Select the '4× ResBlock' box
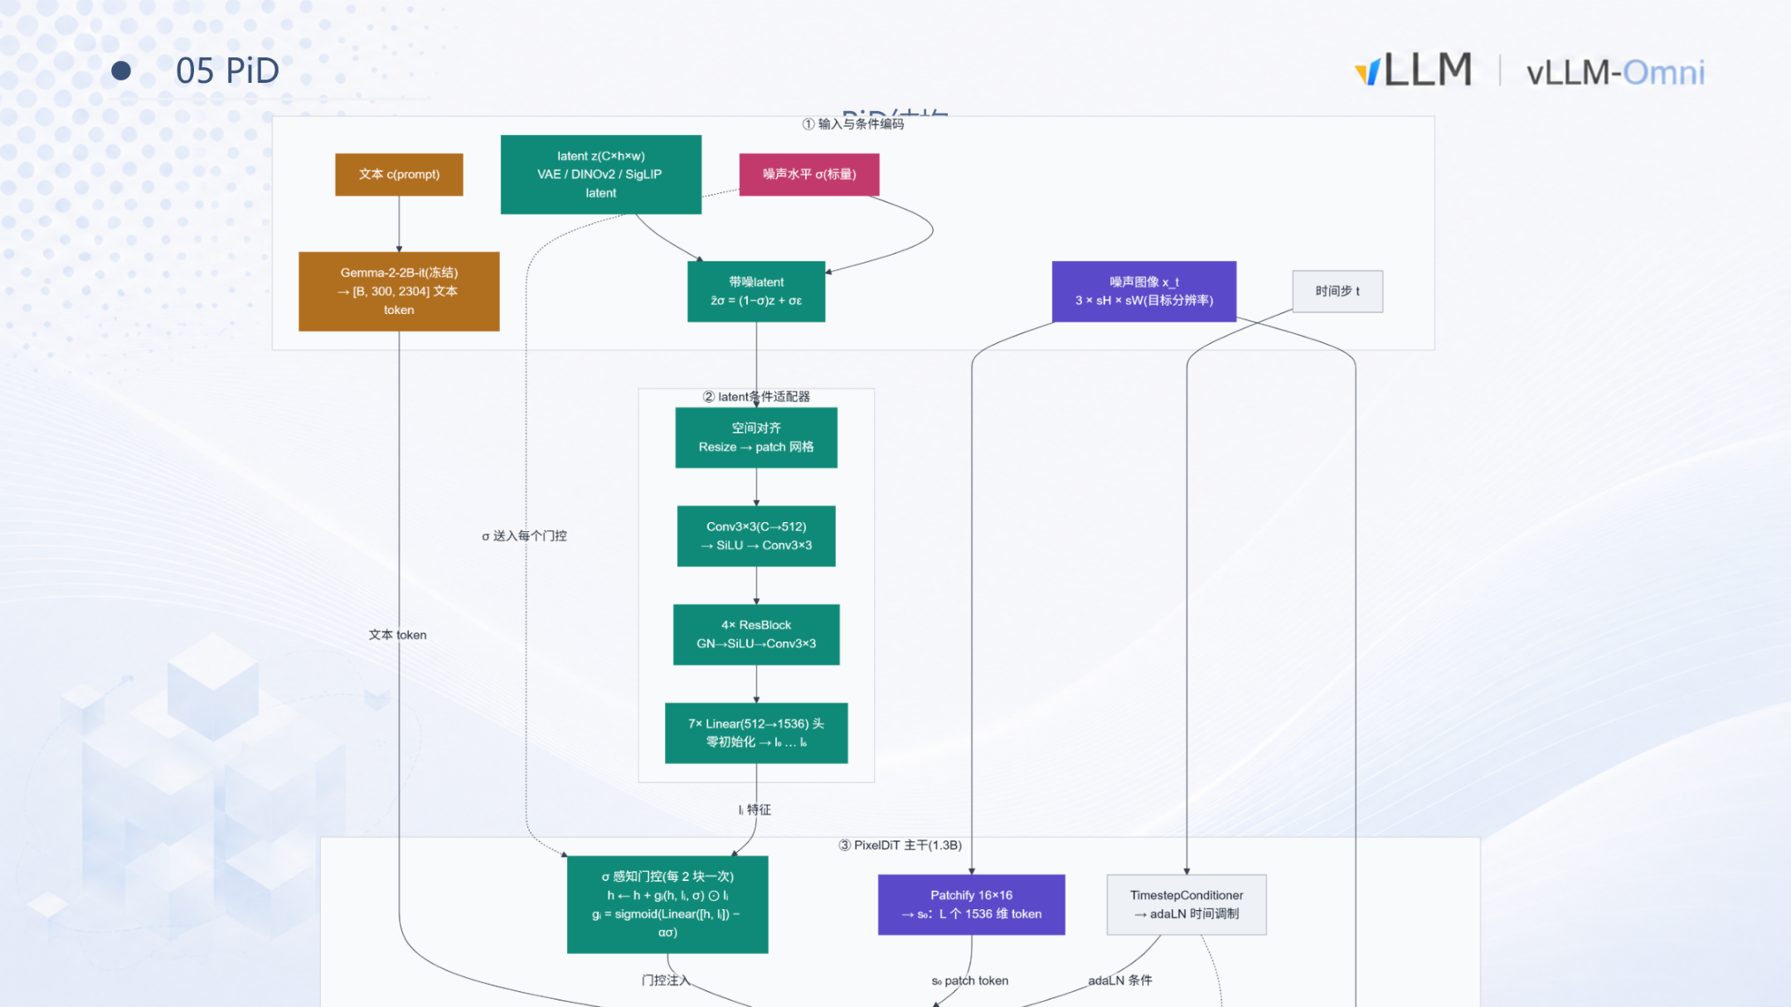This screenshot has width=1791, height=1007. point(756,634)
